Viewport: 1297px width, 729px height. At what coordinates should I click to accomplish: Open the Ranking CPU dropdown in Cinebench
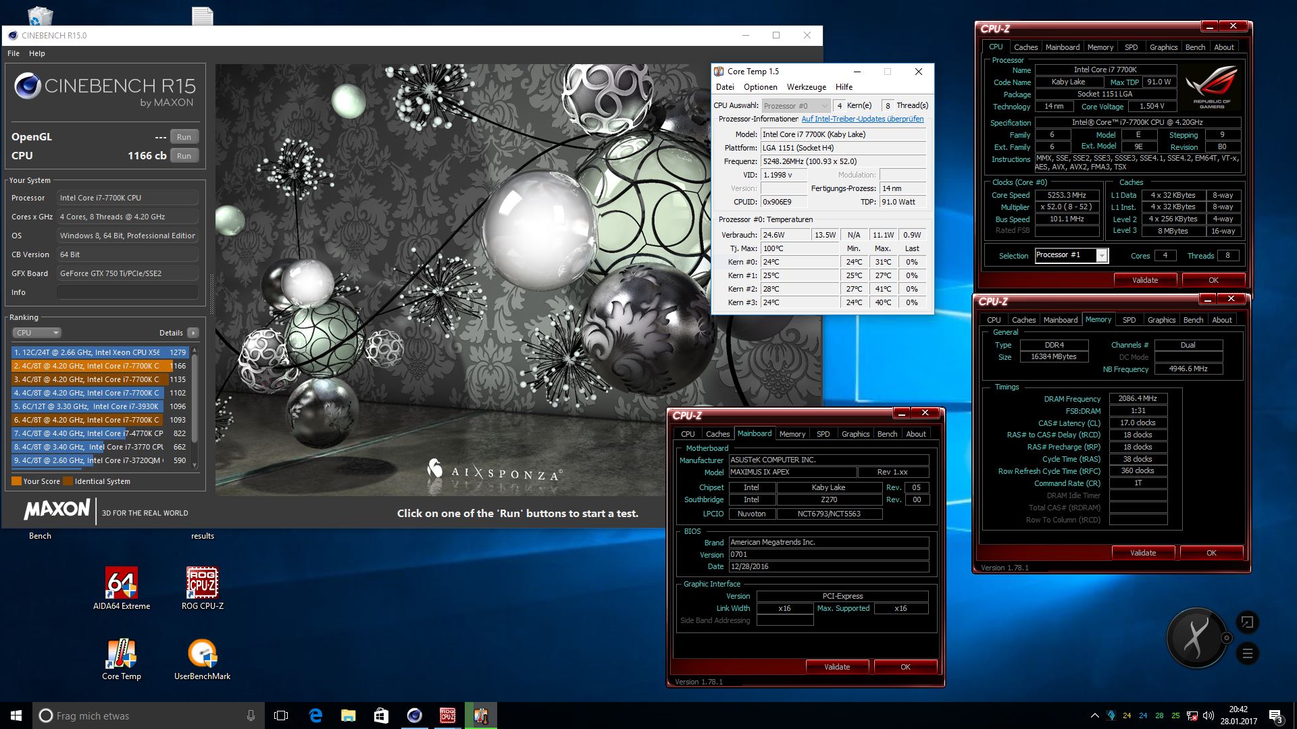[36, 333]
